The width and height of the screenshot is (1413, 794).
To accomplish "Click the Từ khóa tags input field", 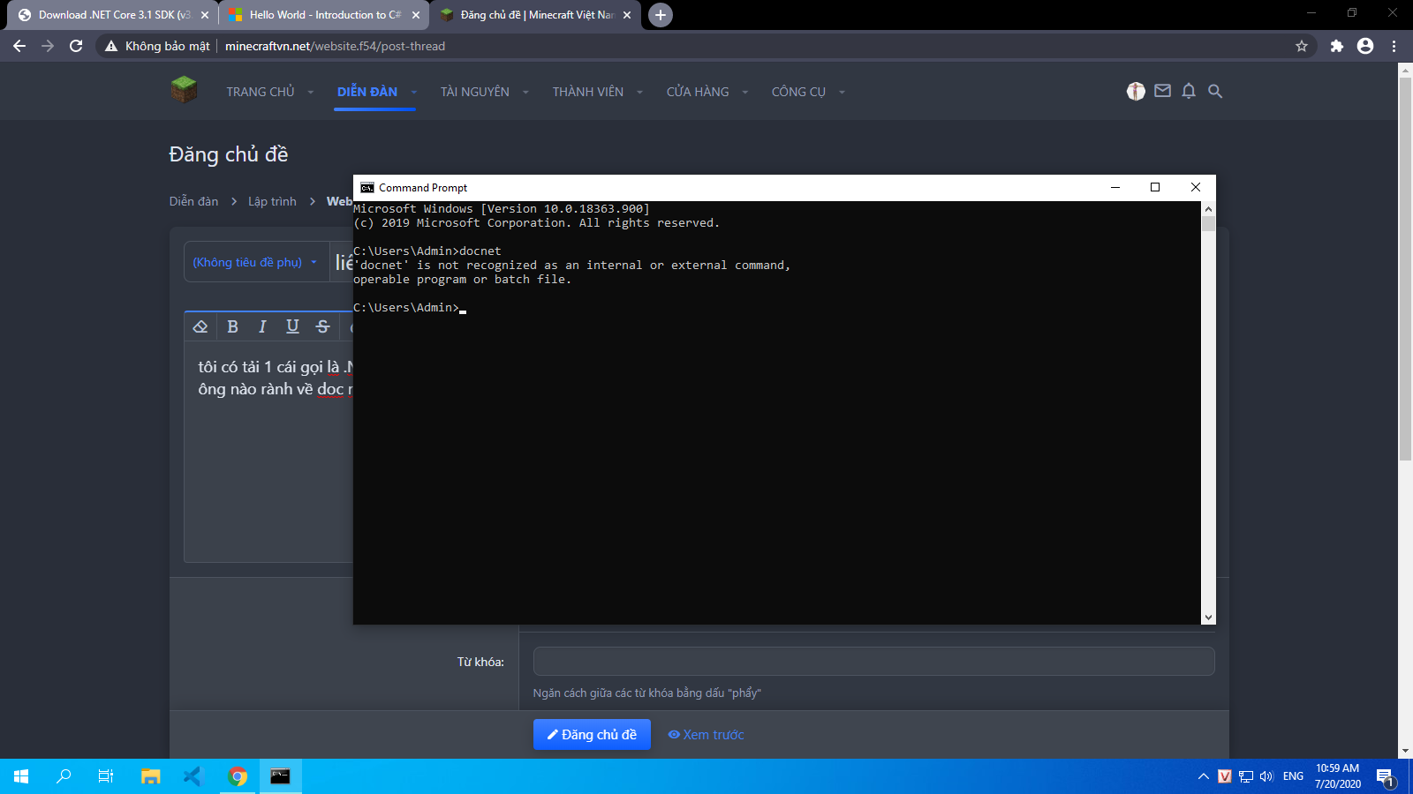I will point(873,661).
